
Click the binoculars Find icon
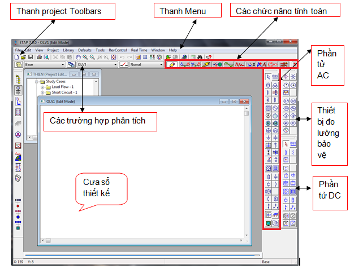point(200,57)
